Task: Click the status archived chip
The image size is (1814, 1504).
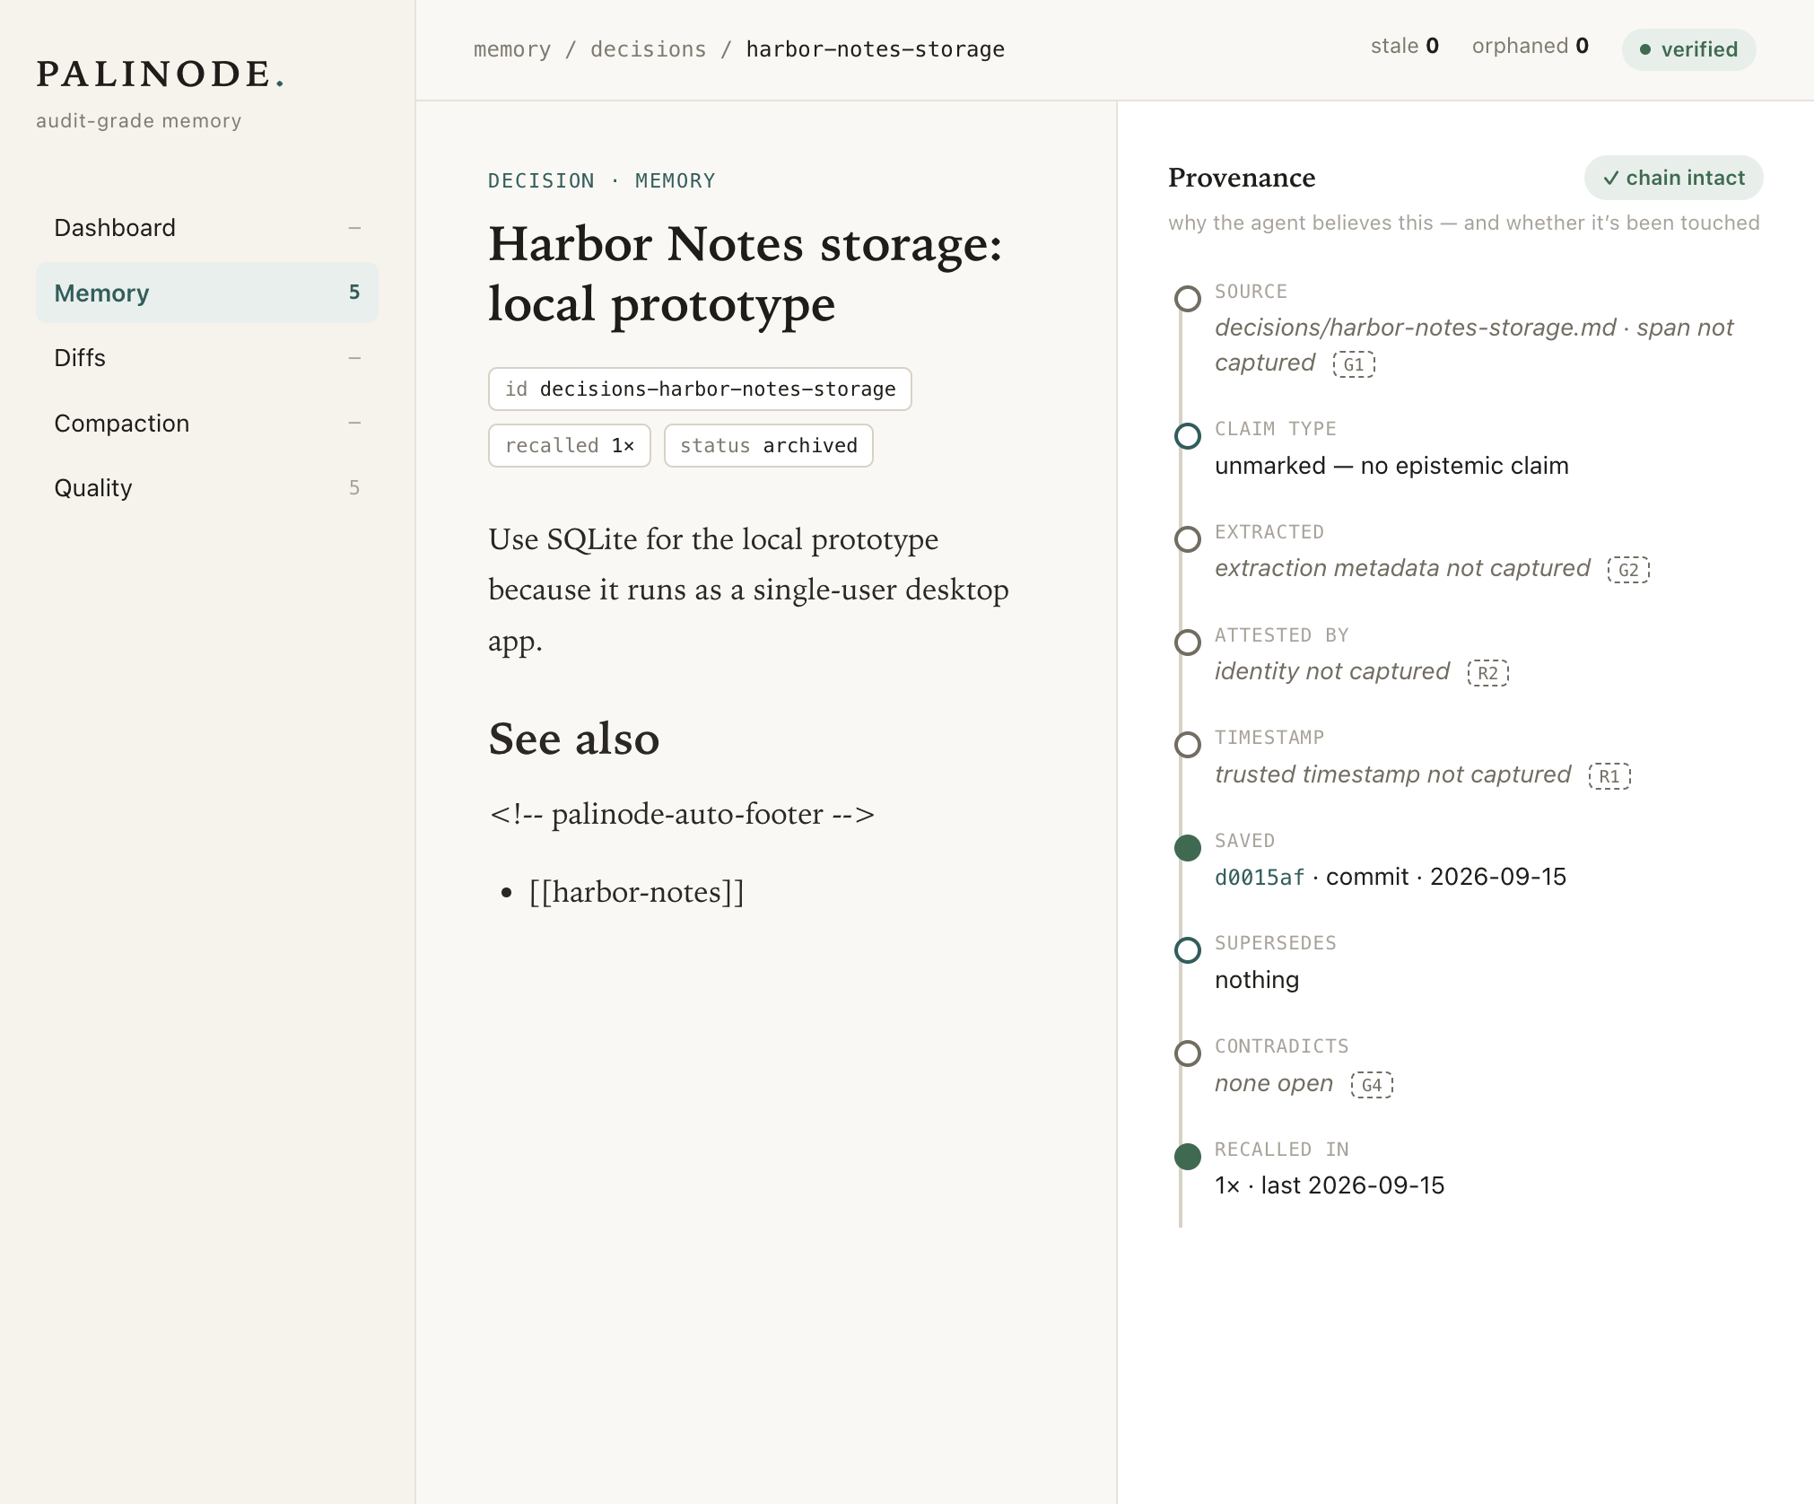Action: pyautogui.click(x=769, y=445)
